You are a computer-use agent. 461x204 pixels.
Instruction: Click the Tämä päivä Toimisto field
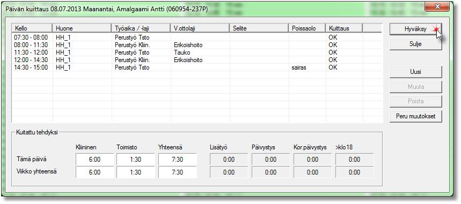[136, 160]
